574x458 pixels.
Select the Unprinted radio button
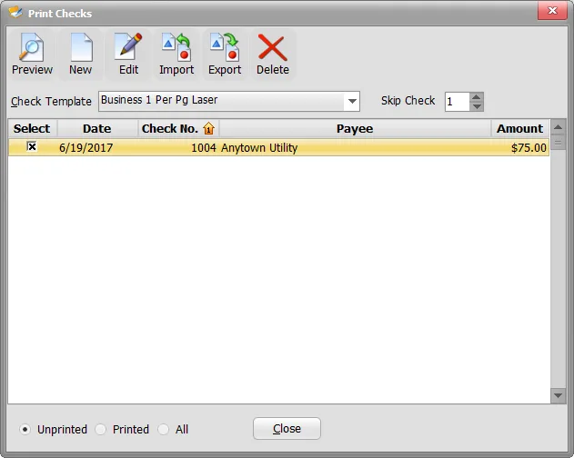pyautogui.click(x=25, y=429)
